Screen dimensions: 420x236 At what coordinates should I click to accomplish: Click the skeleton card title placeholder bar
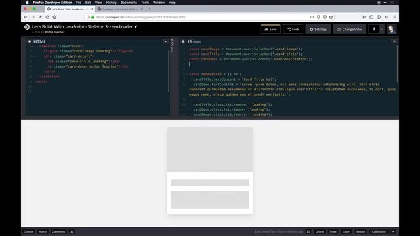(210, 182)
